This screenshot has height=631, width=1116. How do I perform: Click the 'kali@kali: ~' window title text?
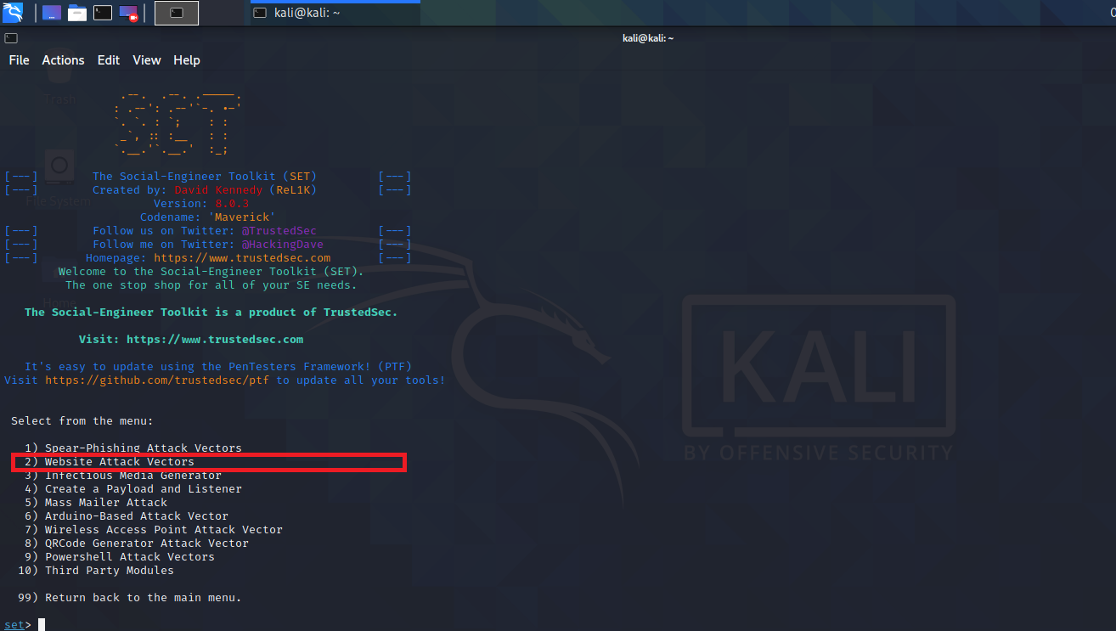point(648,37)
